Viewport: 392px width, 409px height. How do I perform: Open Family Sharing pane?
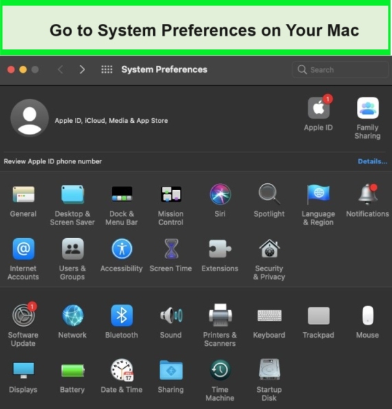click(368, 108)
